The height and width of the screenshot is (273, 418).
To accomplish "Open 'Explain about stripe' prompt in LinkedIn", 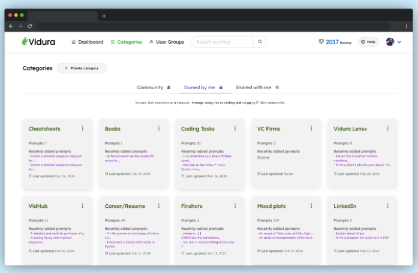I will pyautogui.click(x=349, y=233).
